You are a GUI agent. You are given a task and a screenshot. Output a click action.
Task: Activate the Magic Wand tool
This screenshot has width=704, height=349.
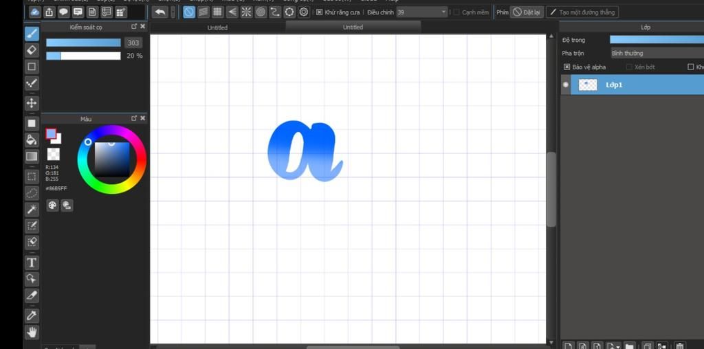[32, 209]
